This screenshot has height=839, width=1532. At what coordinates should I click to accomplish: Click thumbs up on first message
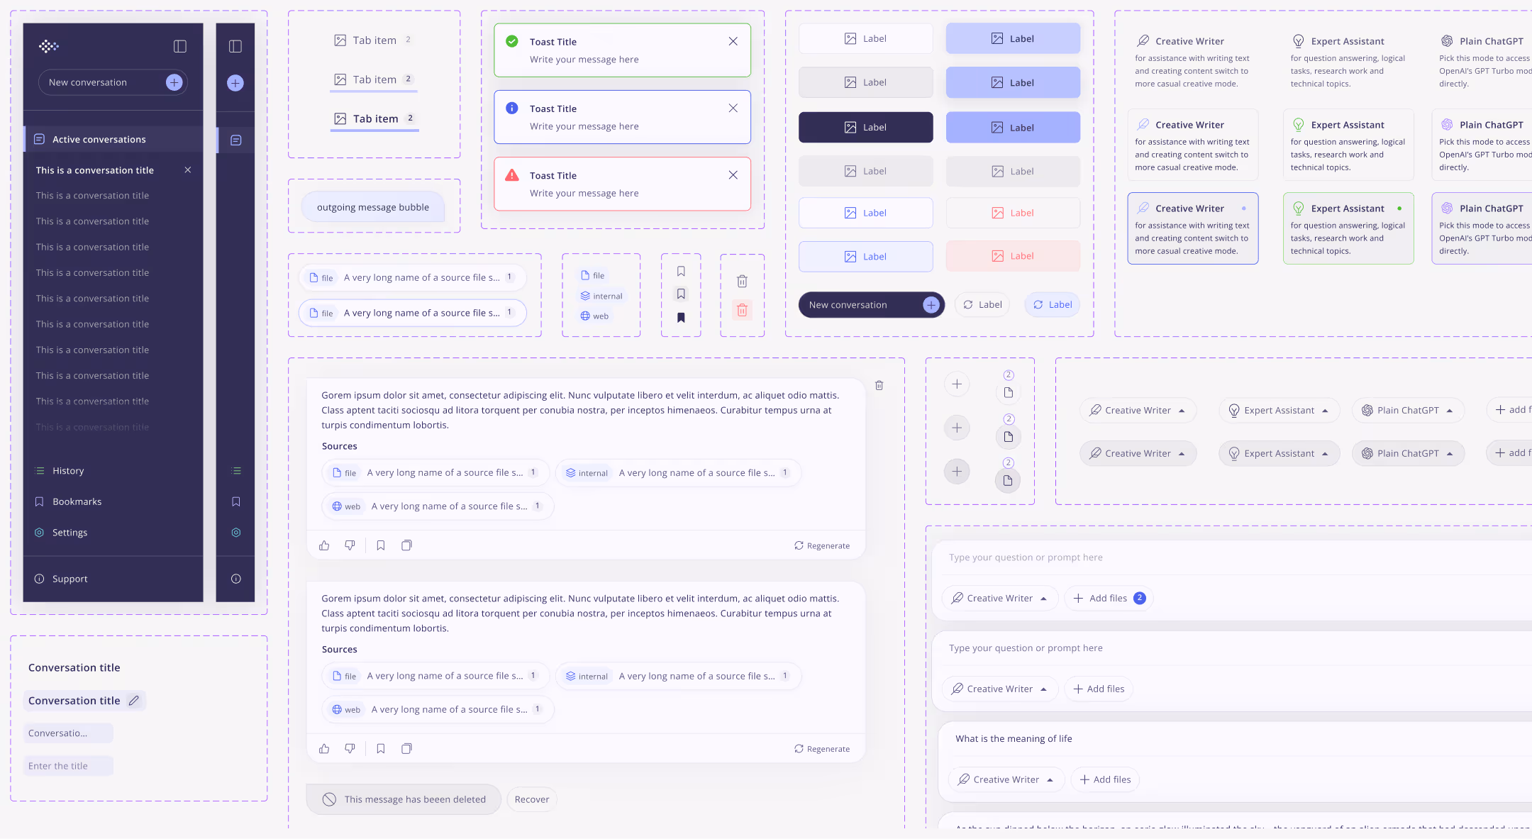324,545
